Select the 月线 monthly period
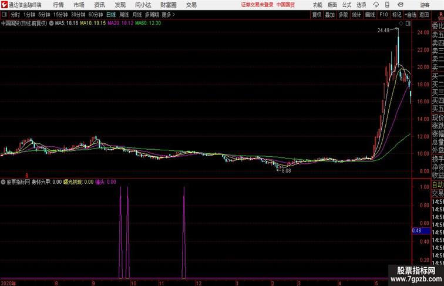This screenshot has width=444, height=286. tap(137, 15)
